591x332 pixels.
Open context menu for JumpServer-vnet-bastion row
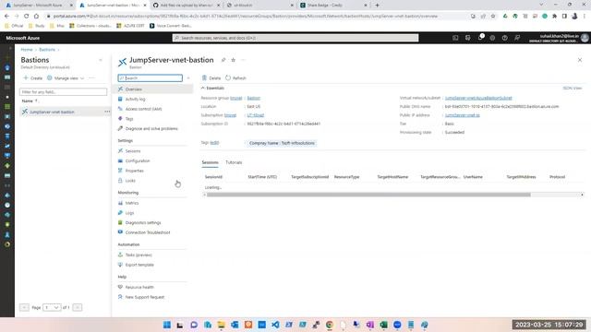click(x=107, y=112)
